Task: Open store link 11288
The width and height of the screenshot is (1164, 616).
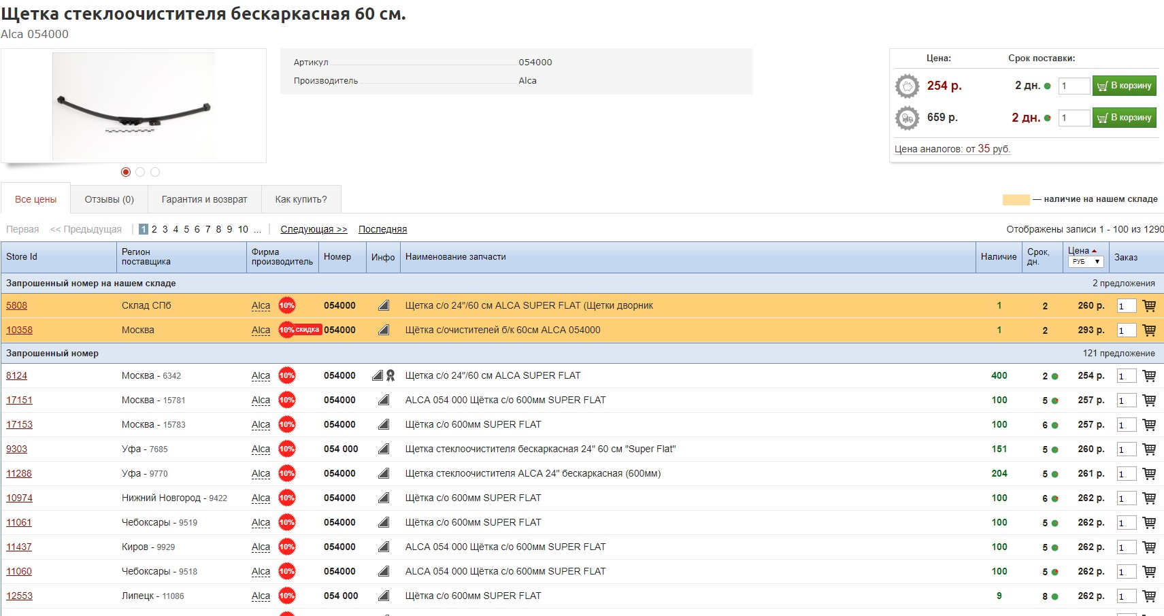Action: (x=19, y=473)
